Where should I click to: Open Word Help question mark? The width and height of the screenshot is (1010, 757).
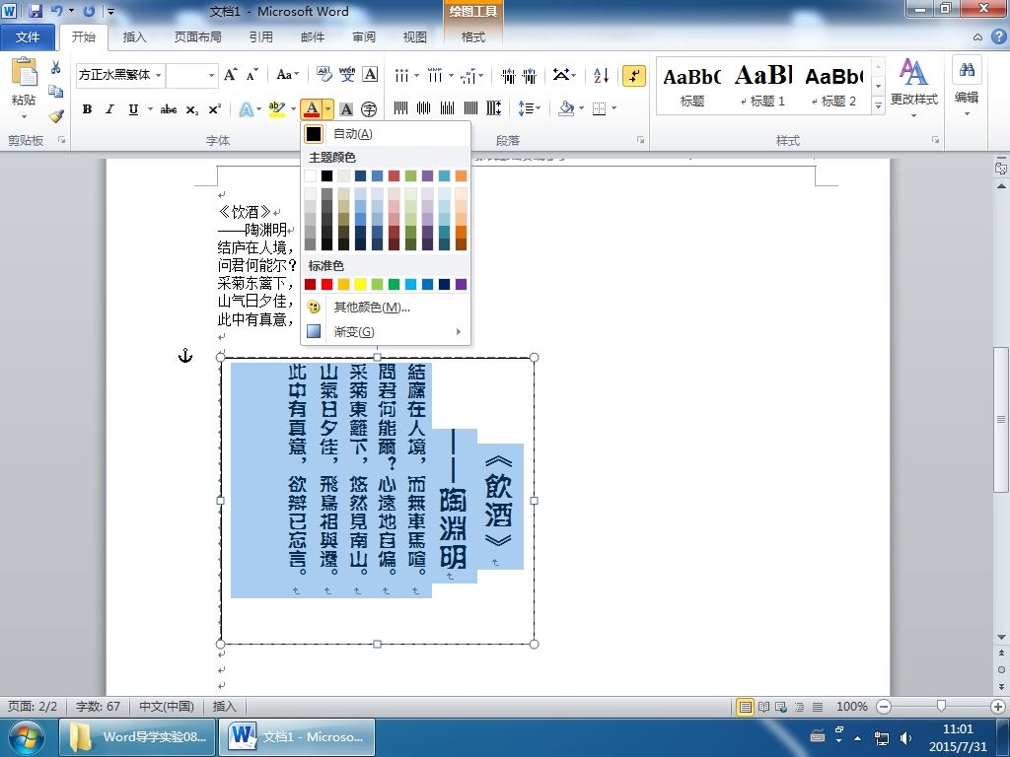point(998,36)
